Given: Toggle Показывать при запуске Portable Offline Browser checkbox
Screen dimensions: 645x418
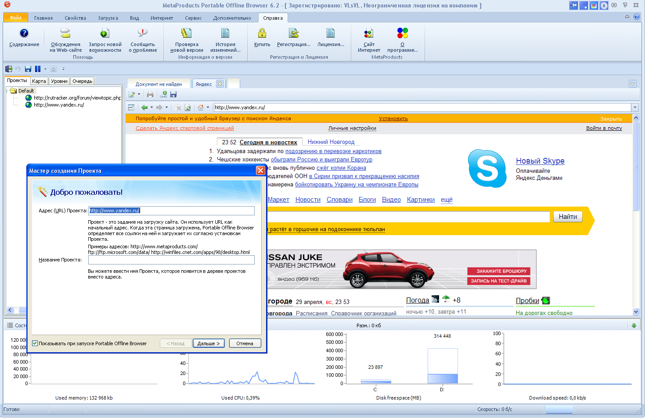Looking at the screenshot, I should tap(35, 343).
